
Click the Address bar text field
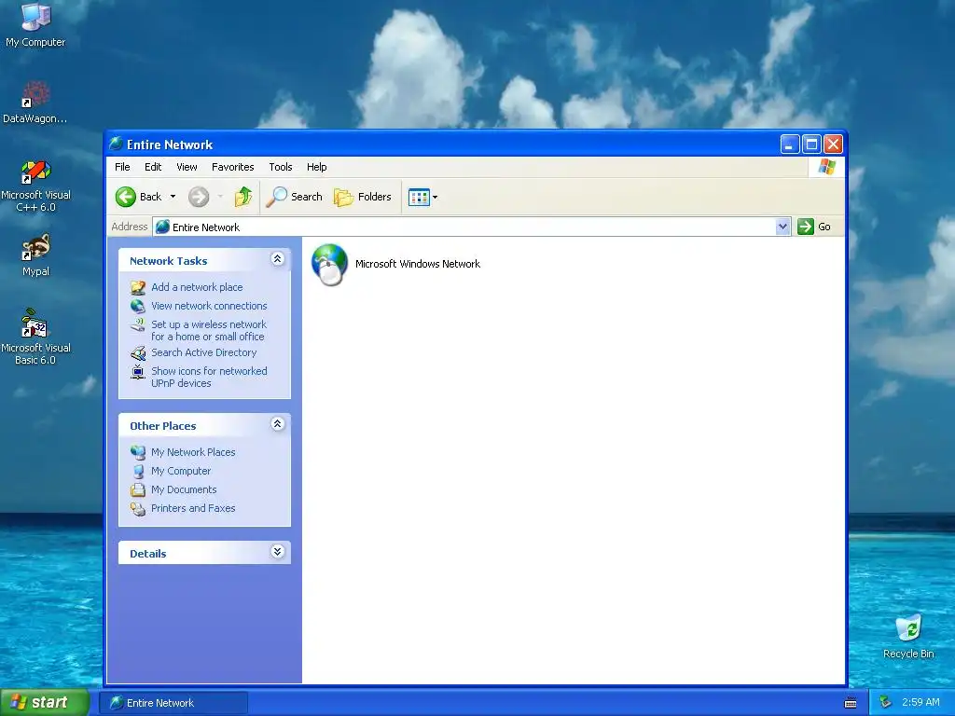point(464,227)
